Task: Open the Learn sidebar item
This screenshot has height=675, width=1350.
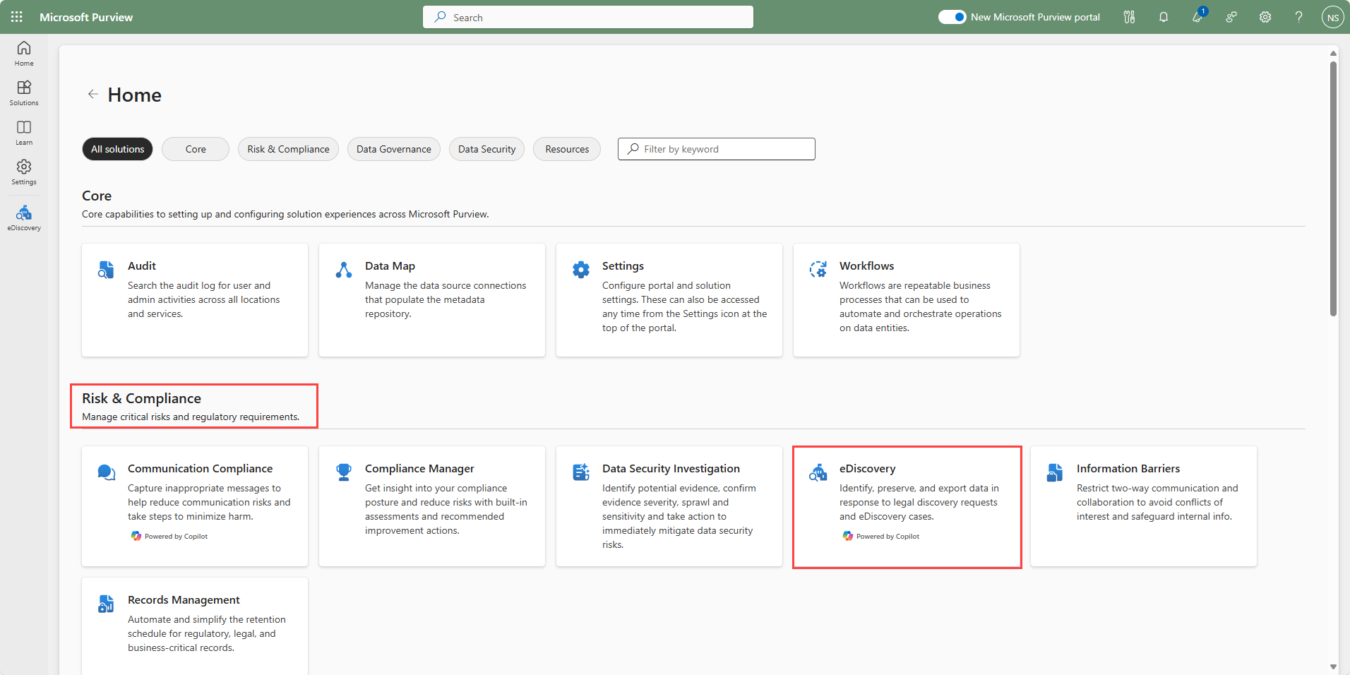Action: click(24, 132)
